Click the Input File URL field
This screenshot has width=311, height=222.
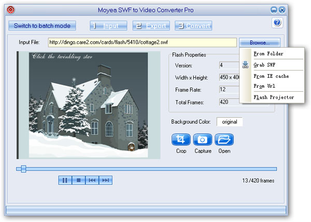pos(143,43)
